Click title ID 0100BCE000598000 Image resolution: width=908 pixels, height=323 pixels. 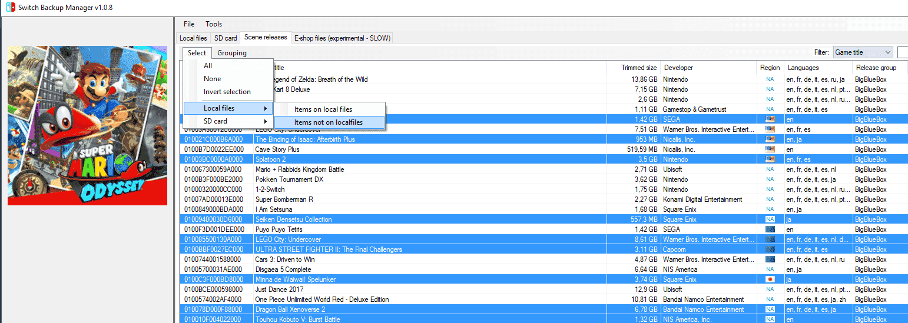[x=213, y=289]
